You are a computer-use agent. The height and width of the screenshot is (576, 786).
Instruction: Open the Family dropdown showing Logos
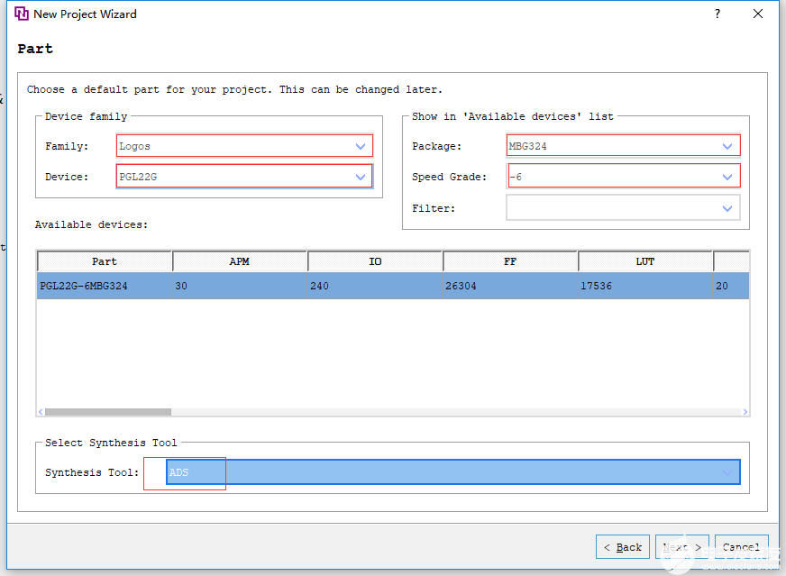point(244,146)
